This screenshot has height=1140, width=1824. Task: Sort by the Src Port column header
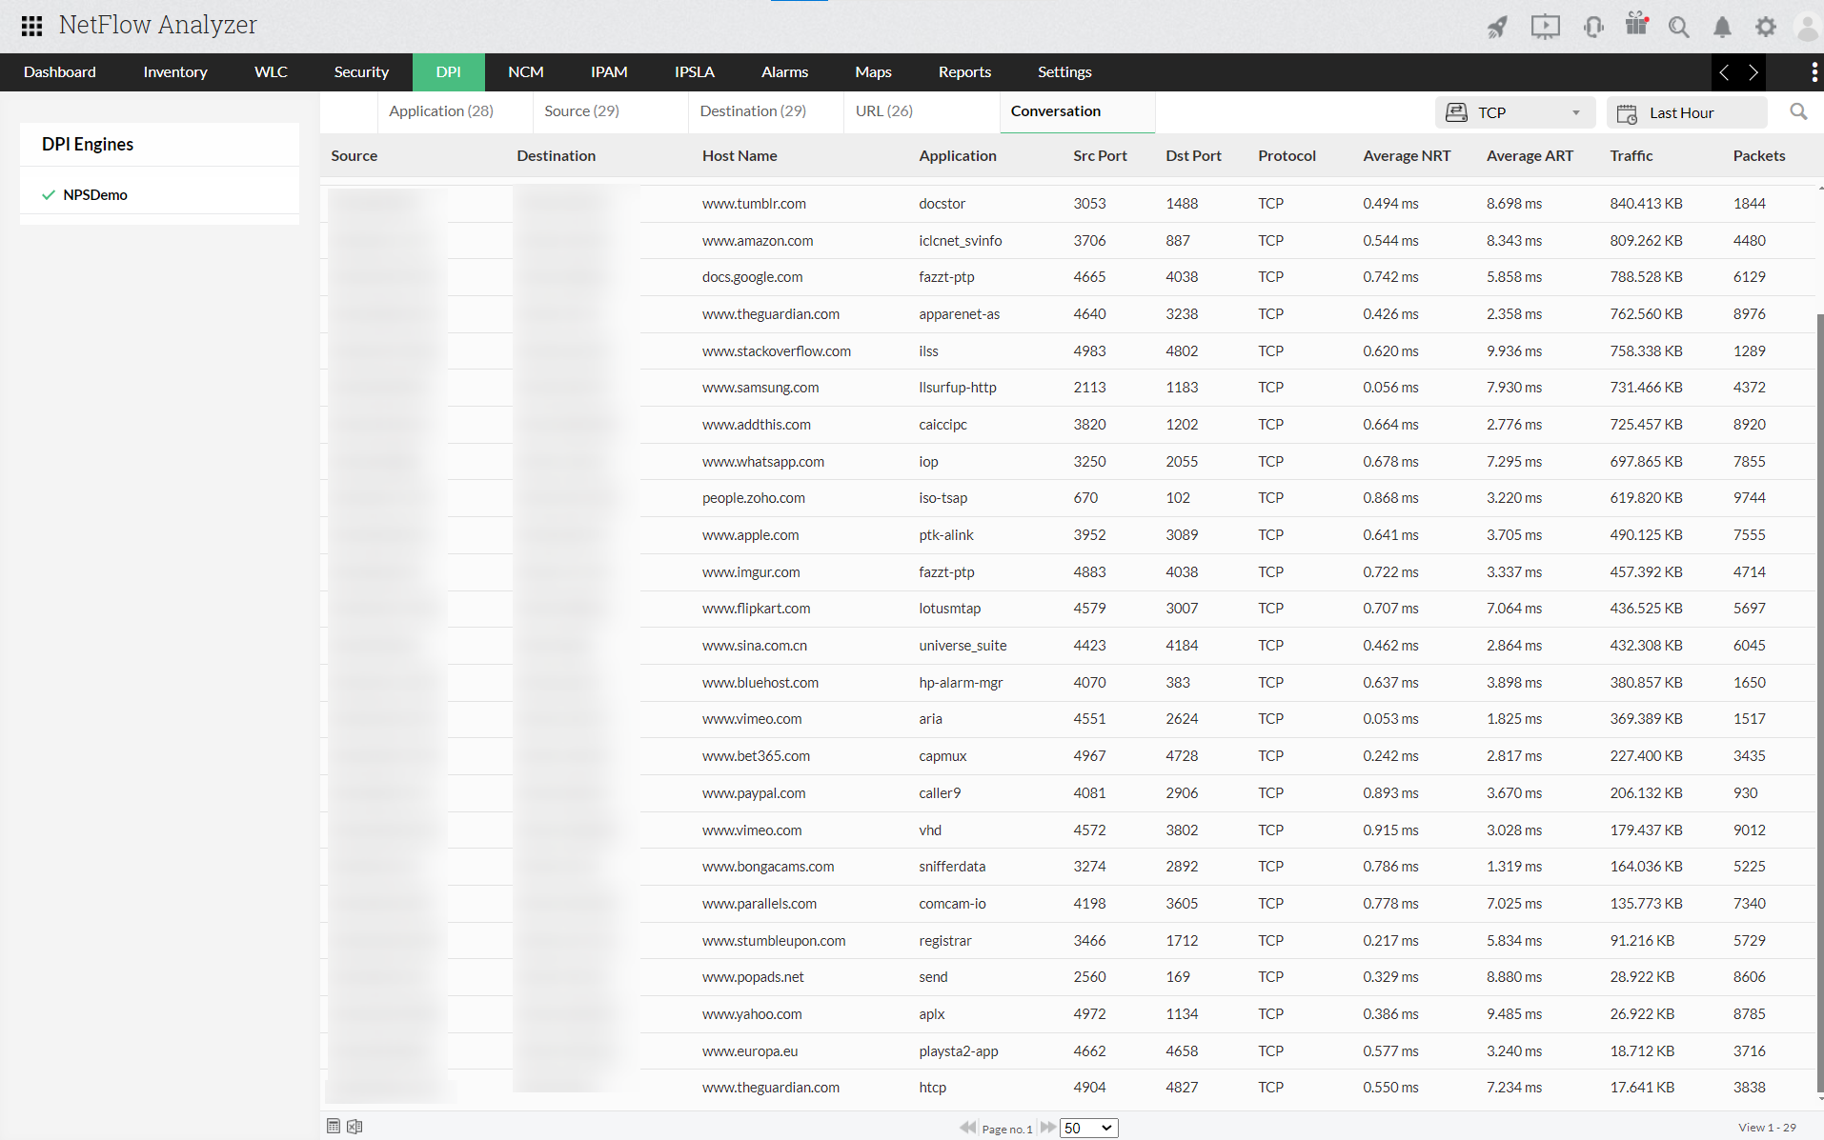[x=1100, y=156]
